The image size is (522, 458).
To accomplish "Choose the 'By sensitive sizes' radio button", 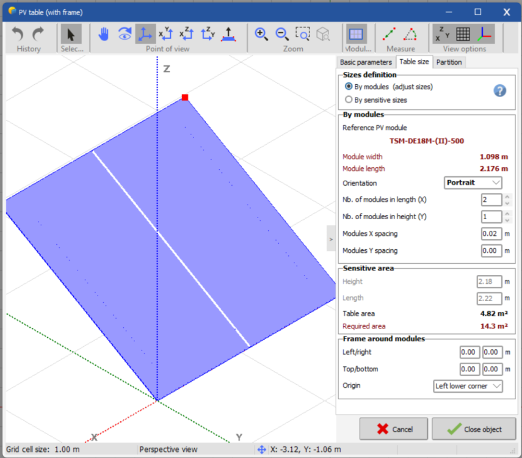I will point(349,100).
